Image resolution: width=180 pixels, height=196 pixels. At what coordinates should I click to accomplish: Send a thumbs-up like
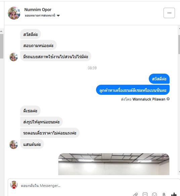[174, 195]
